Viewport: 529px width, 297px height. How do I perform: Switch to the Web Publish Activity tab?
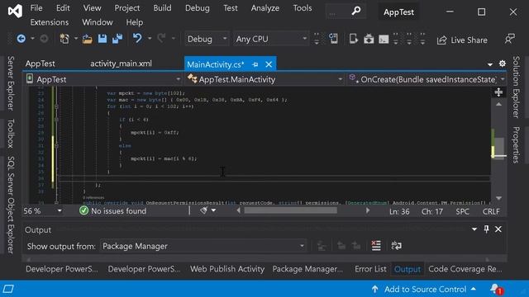227,269
